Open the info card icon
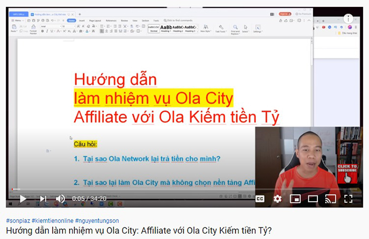The image size is (369, 239). (x=350, y=18)
